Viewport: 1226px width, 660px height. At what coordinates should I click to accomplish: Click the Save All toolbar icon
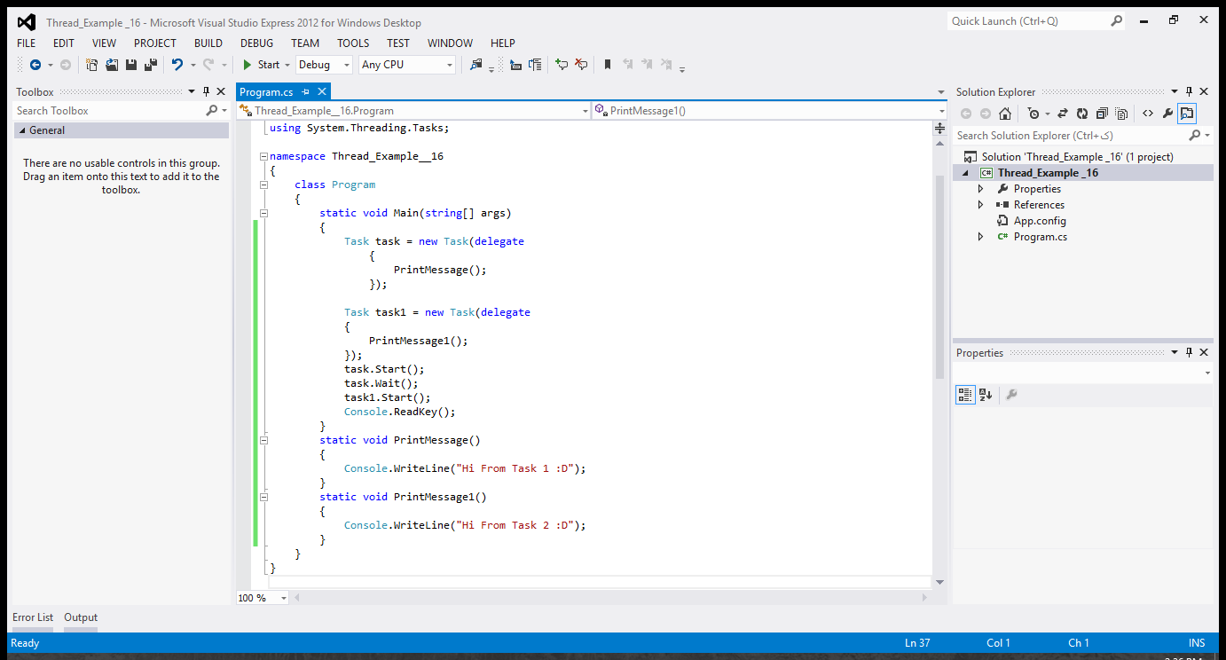(x=151, y=65)
